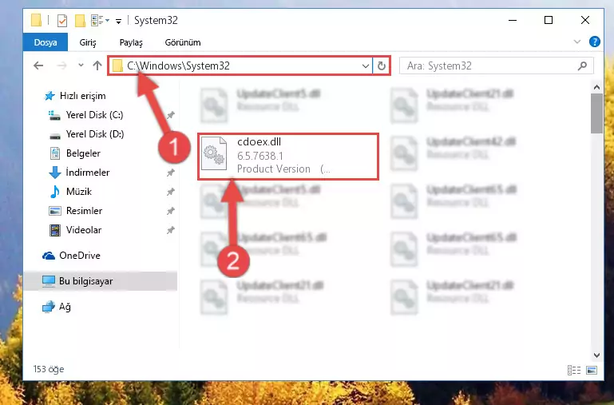
Task: Click the pin beside Resimler
Action: (171, 211)
